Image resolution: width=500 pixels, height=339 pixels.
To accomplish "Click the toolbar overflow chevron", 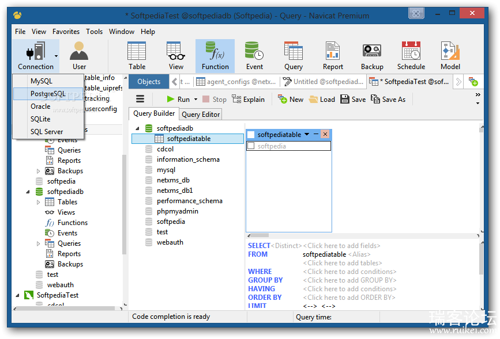I will click(478, 94).
